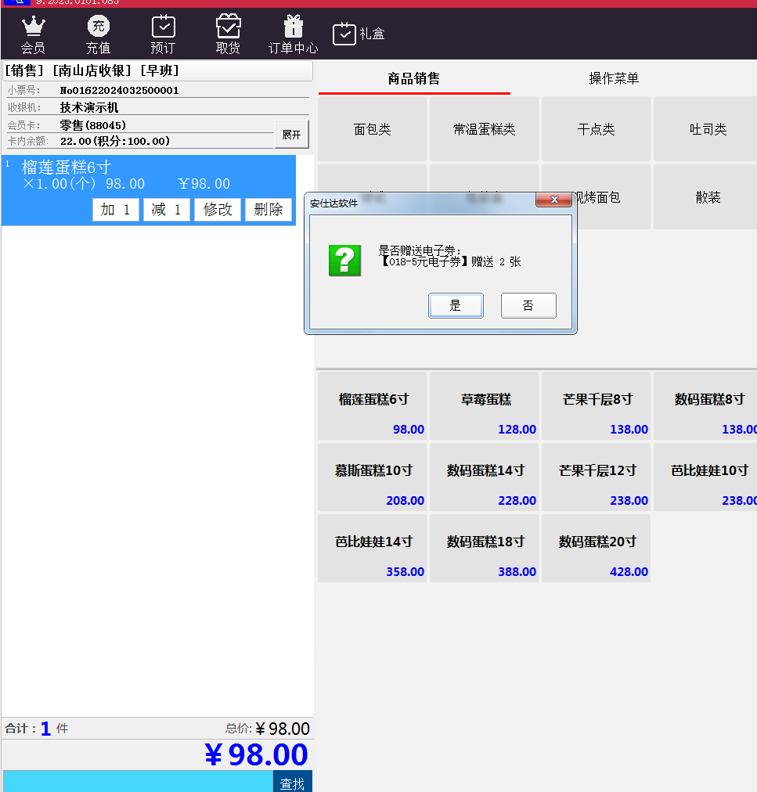Viewport: 757px width, 792px height.
Task: Add 芒果千层12寸 product
Action: click(x=597, y=477)
